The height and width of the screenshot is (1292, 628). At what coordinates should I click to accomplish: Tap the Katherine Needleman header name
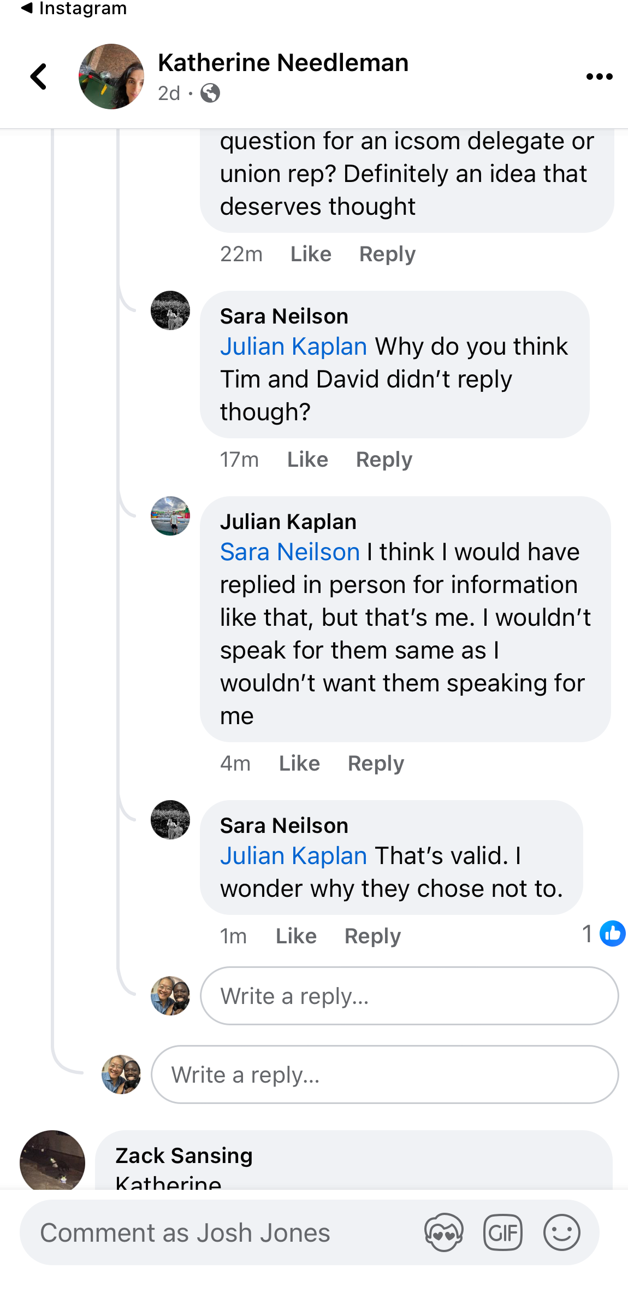pyautogui.click(x=283, y=63)
